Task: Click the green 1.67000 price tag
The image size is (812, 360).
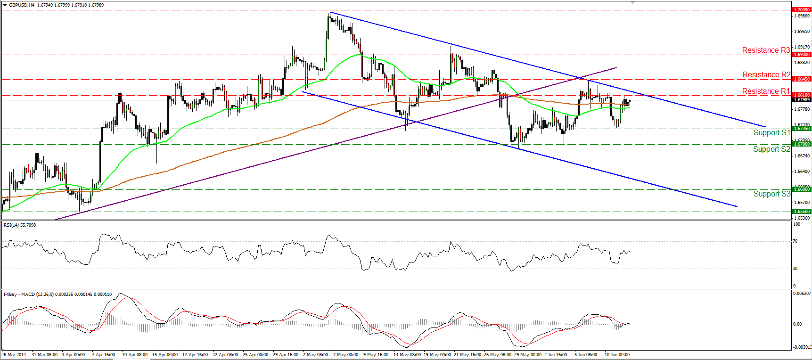Action: click(802, 144)
